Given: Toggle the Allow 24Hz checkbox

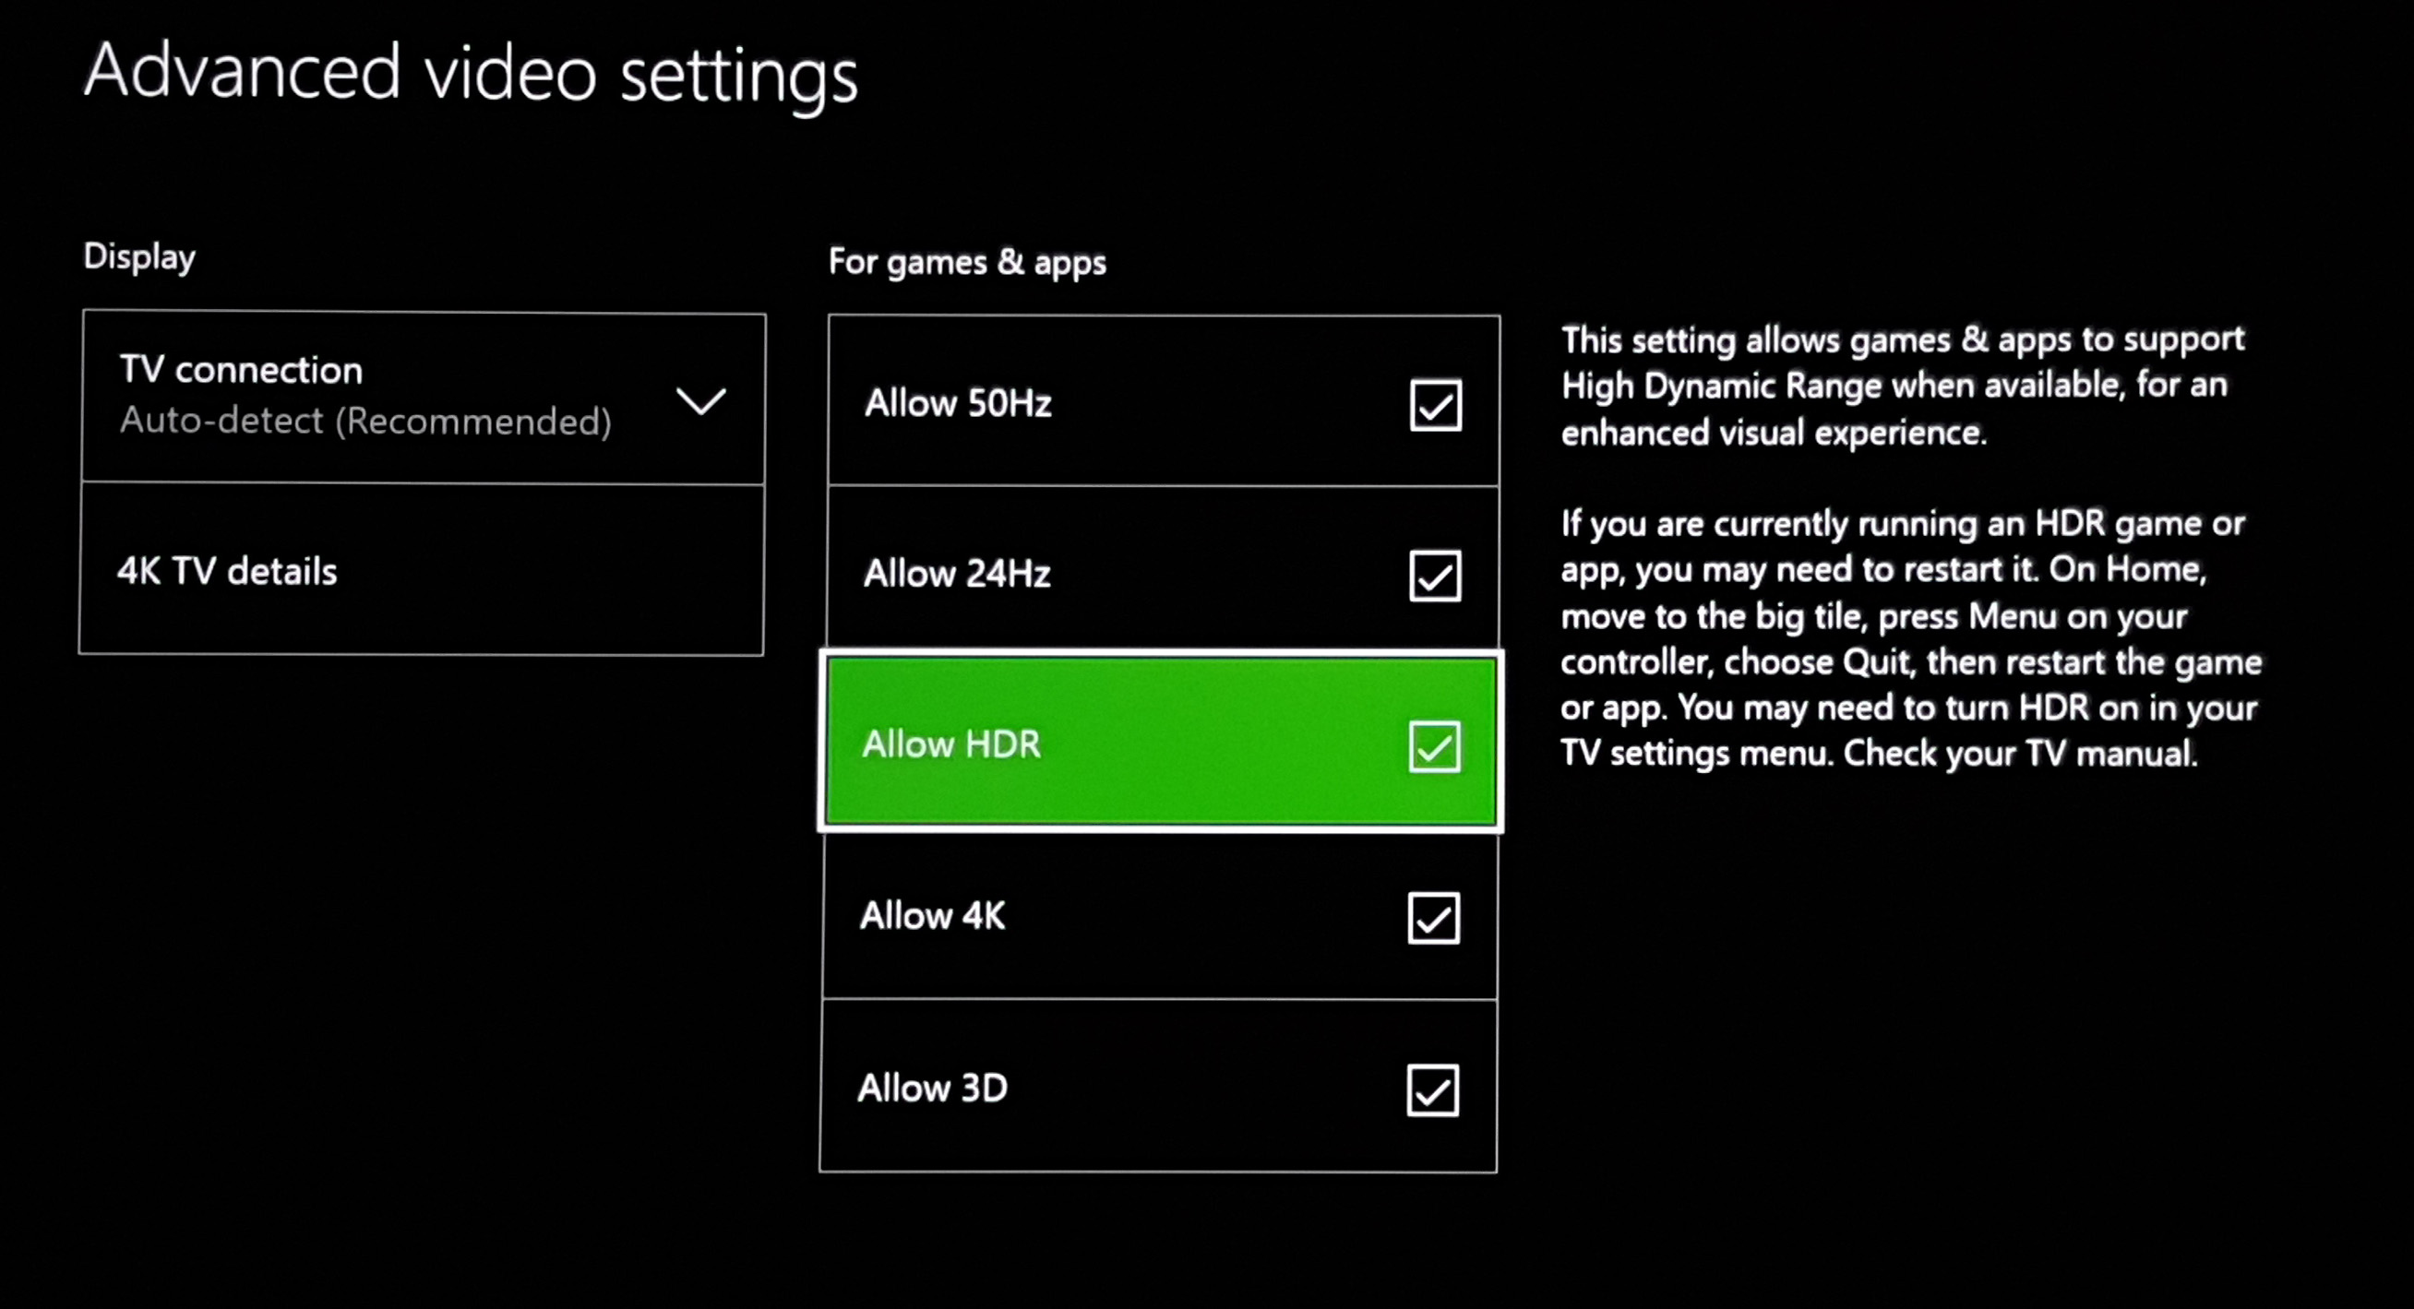Looking at the screenshot, I should (1435, 576).
